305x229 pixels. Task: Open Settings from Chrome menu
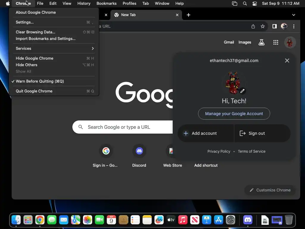(x=54, y=22)
